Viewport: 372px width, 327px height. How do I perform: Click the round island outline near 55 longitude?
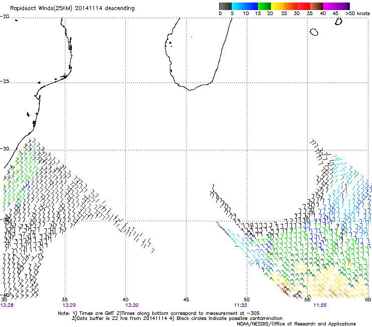click(x=314, y=32)
